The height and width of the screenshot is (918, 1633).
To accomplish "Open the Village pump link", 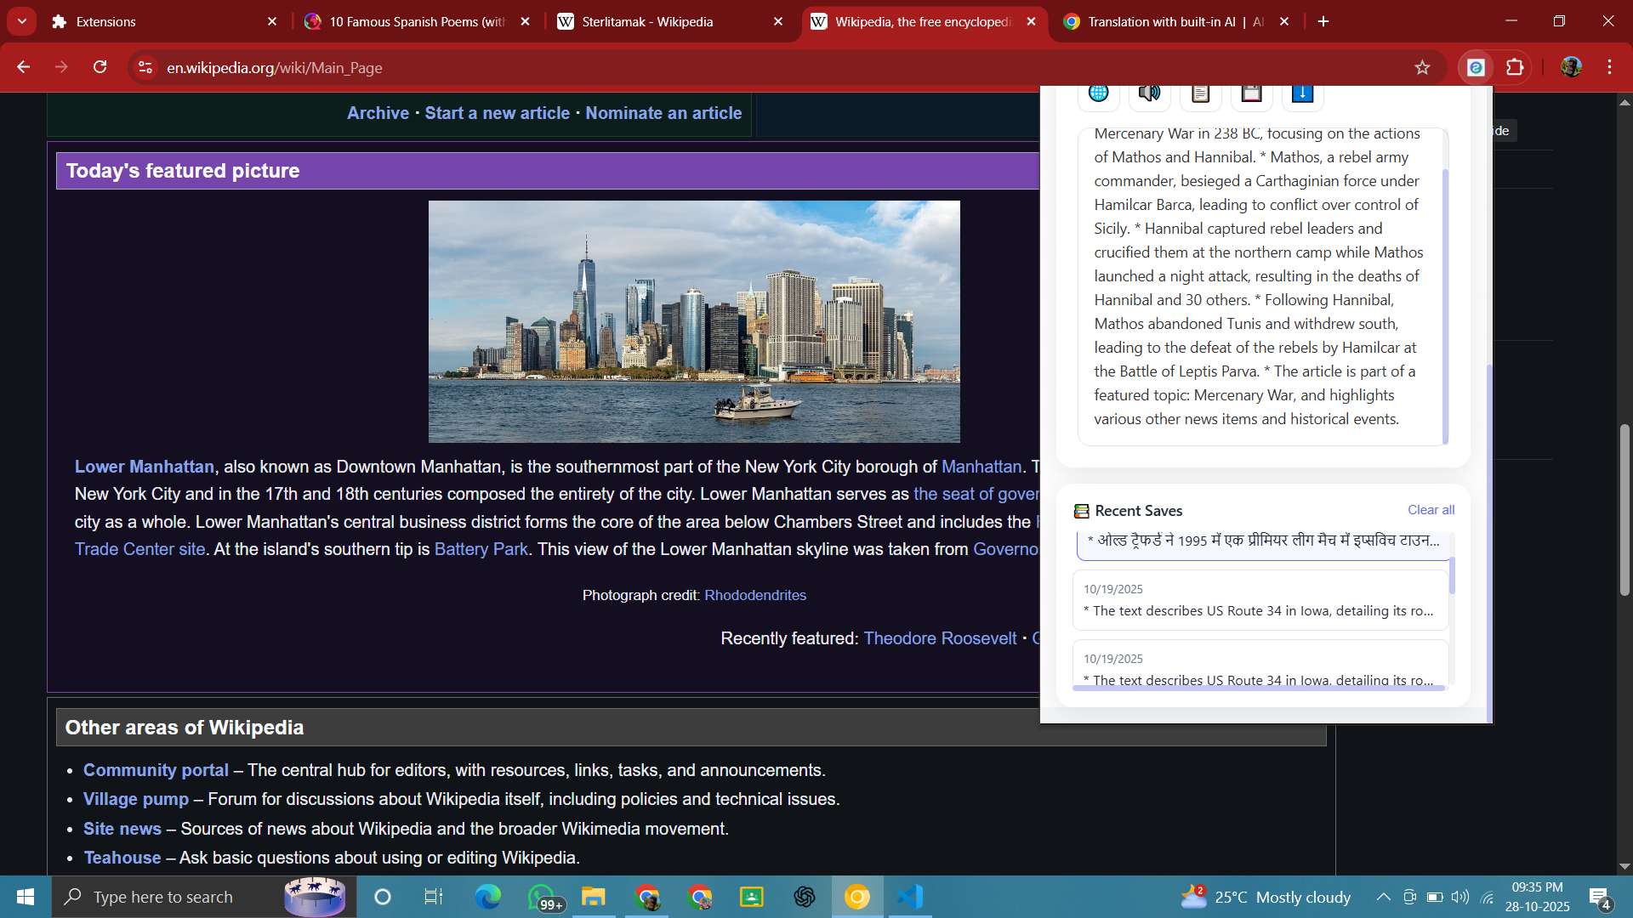I will (x=136, y=799).
